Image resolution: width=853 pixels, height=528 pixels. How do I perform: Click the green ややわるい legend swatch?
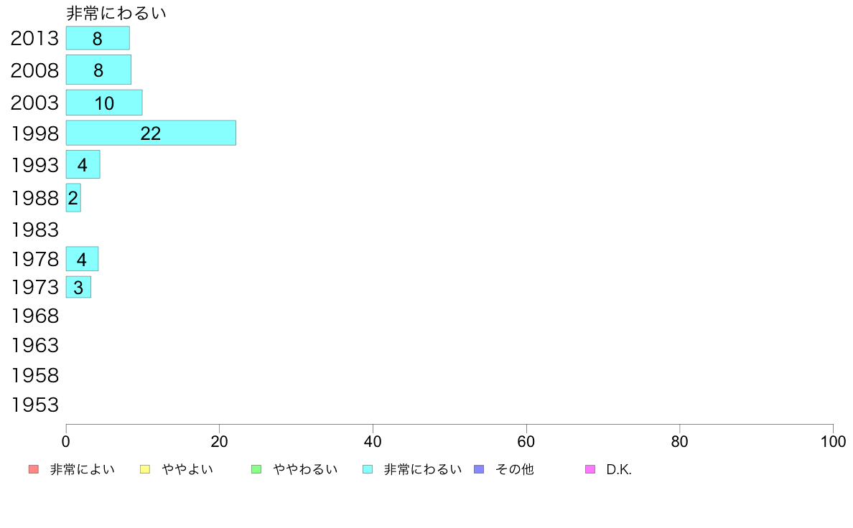pos(256,469)
